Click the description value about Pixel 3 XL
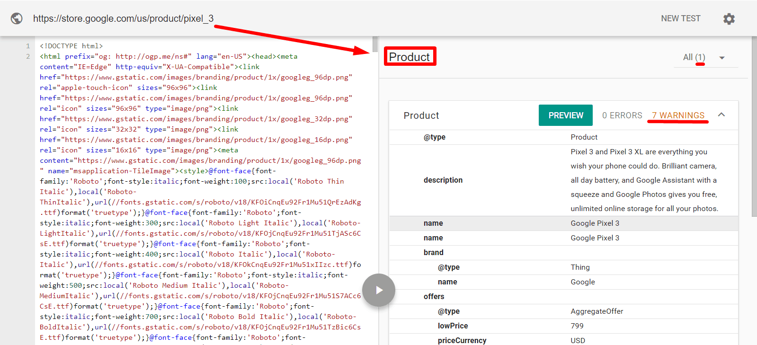This screenshot has width=757, height=345. coord(644,180)
